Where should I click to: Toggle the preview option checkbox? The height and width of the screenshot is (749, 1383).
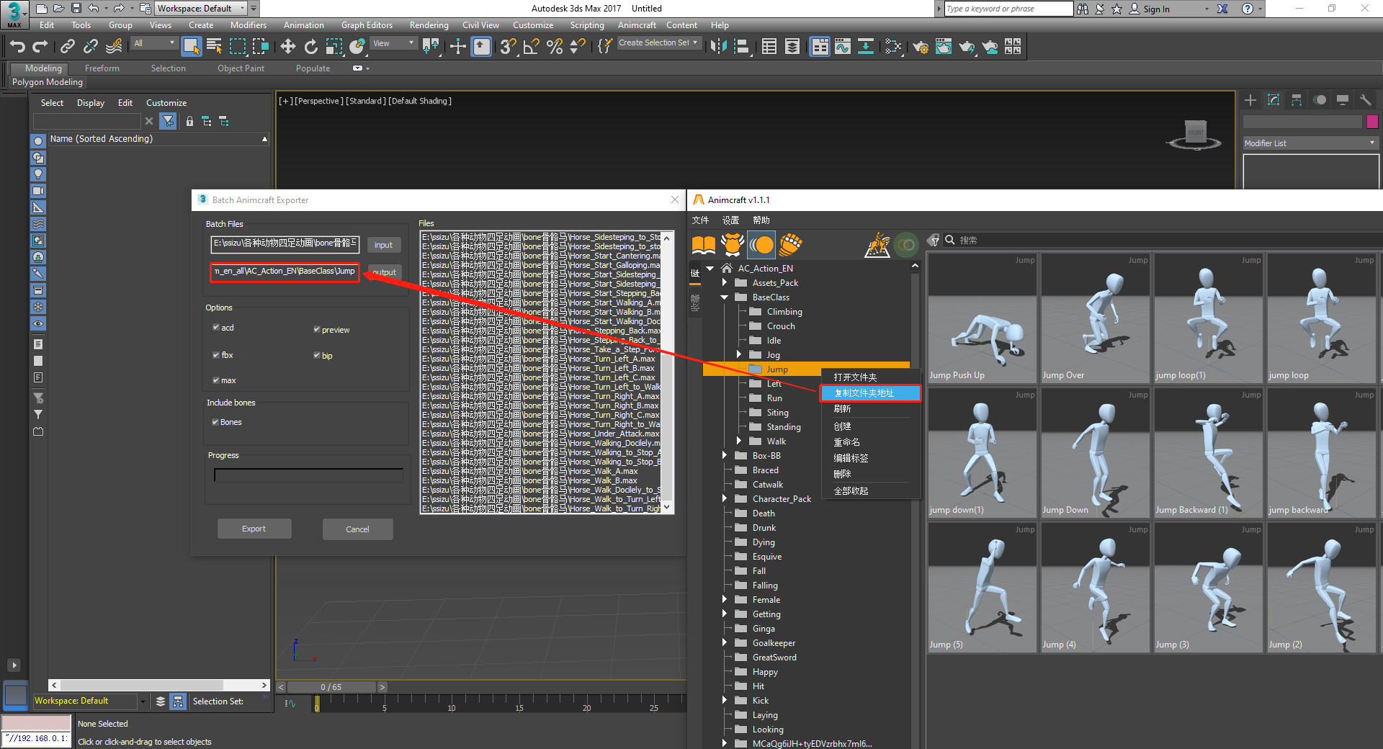[x=317, y=330]
